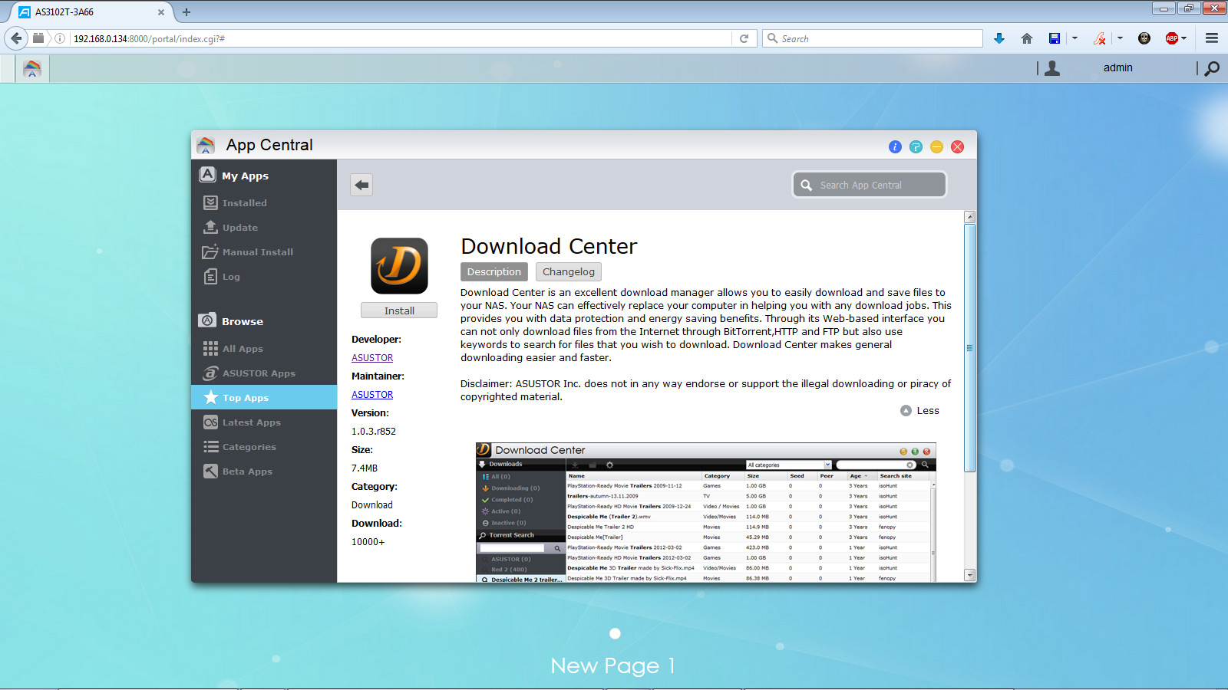The width and height of the screenshot is (1228, 690).
Task: Open the Download Center screenshot thumbnail
Action: click(x=706, y=512)
